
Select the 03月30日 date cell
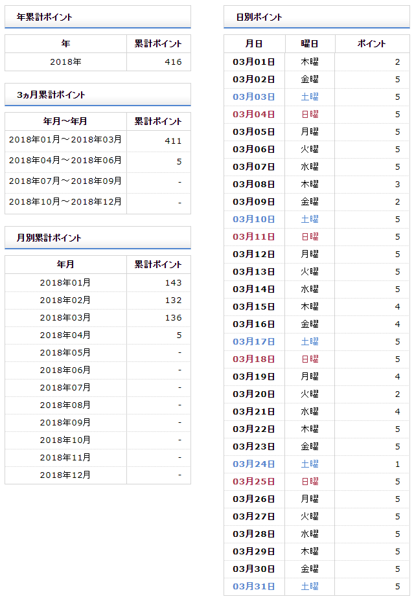tap(254, 569)
